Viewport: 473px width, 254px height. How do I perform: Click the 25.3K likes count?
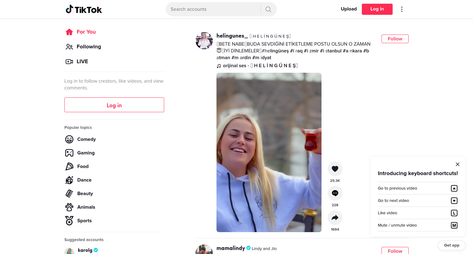335,181
